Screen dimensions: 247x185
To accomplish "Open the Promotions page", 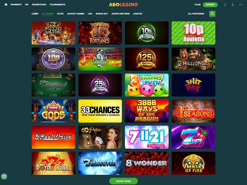I will pyautogui.click(x=39, y=5).
